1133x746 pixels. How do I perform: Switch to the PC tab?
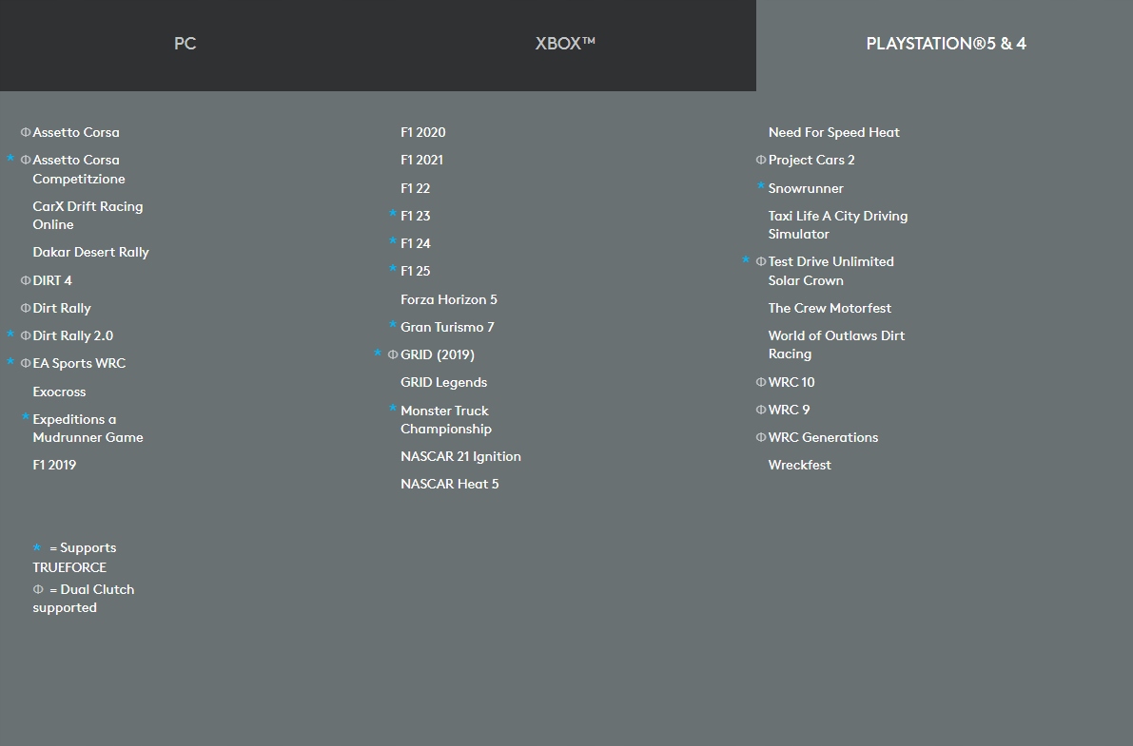[x=186, y=44]
